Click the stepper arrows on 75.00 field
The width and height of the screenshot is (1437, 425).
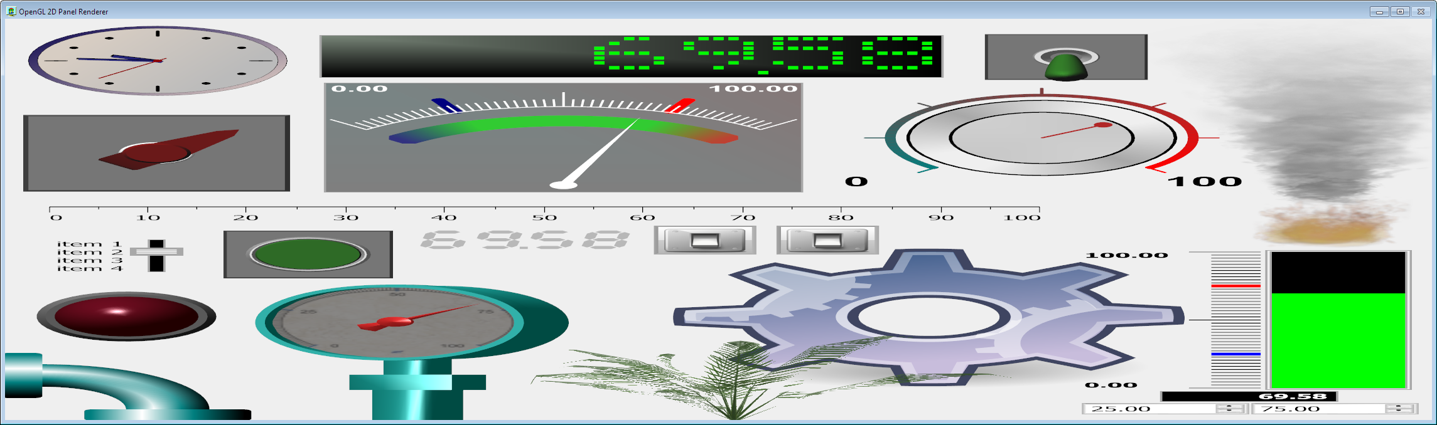click(1399, 409)
